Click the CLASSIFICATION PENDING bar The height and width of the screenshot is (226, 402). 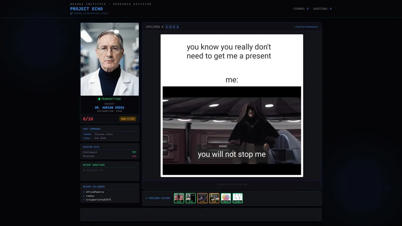coord(232,185)
